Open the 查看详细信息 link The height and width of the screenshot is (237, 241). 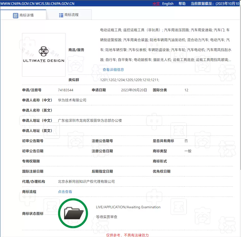pyautogui.click(x=113, y=69)
